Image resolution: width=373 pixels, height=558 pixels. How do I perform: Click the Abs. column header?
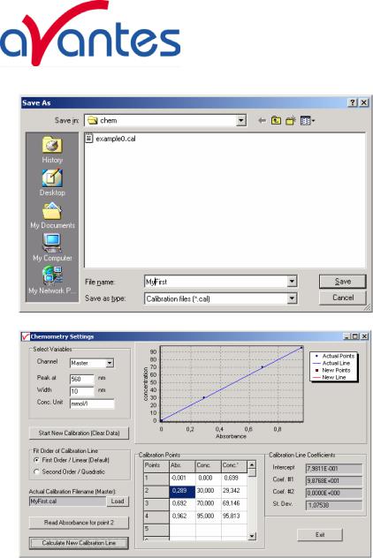click(x=182, y=465)
